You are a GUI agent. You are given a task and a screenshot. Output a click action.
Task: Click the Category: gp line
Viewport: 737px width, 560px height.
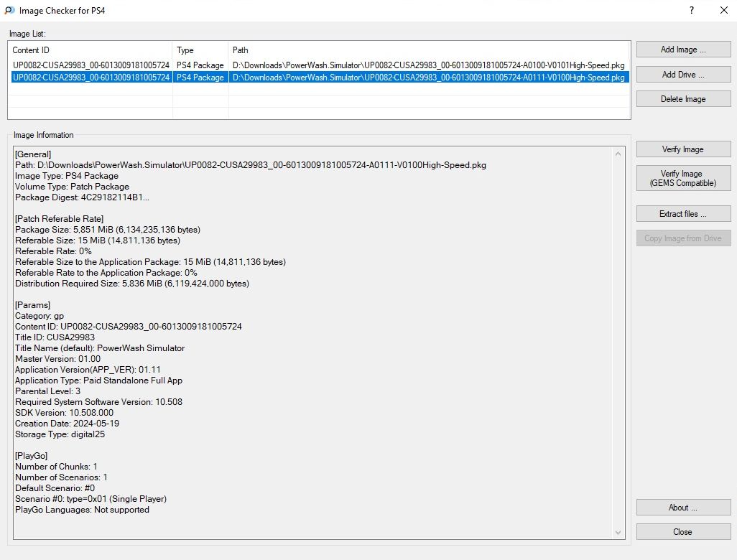(x=40, y=316)
